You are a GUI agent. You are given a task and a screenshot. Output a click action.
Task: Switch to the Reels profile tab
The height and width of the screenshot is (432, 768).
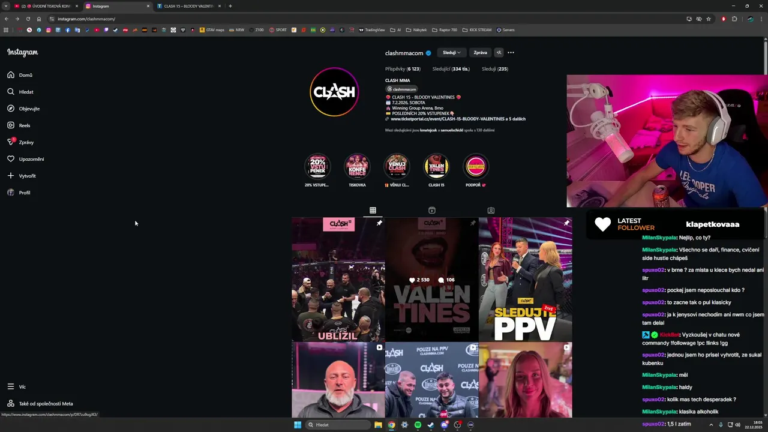(432, 211)
